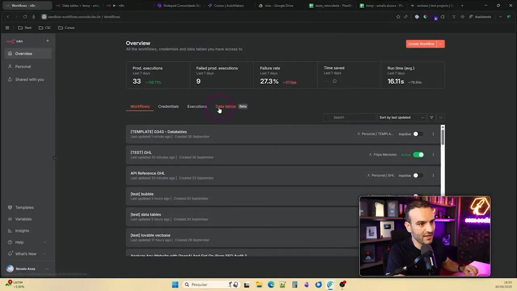Open the Templates section in sidebar

24,207
